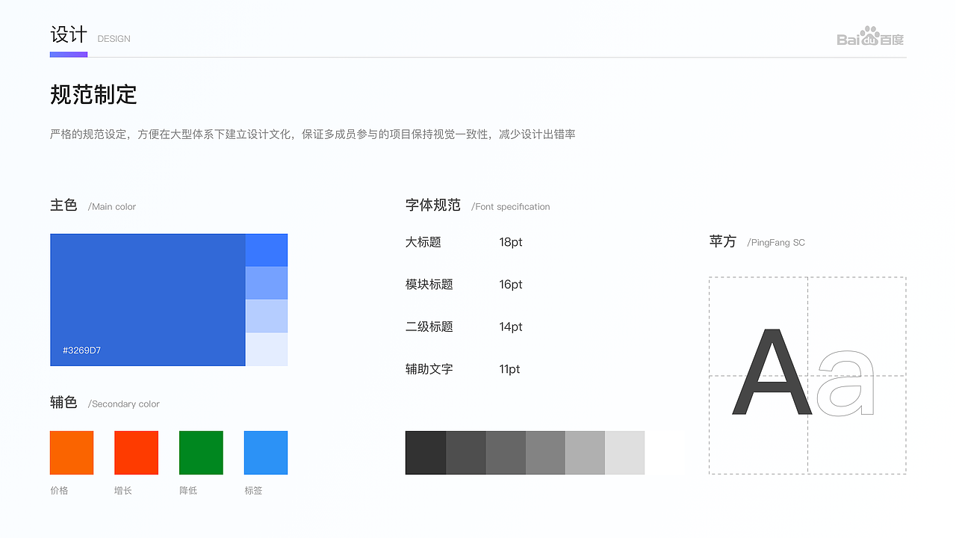Expand the 字体规范 Font specification section
The image size is (956, 538).
coord(433,205)
